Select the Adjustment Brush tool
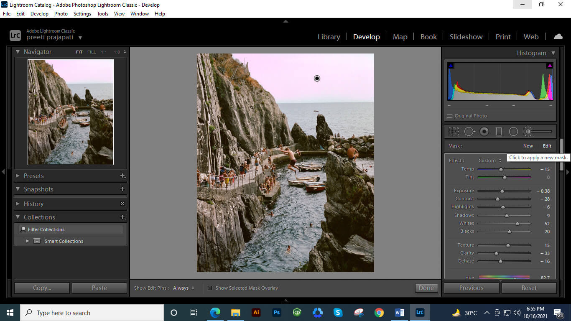This screenshot has height=321, width=571. pyautogui.click(x=528, y=131)
